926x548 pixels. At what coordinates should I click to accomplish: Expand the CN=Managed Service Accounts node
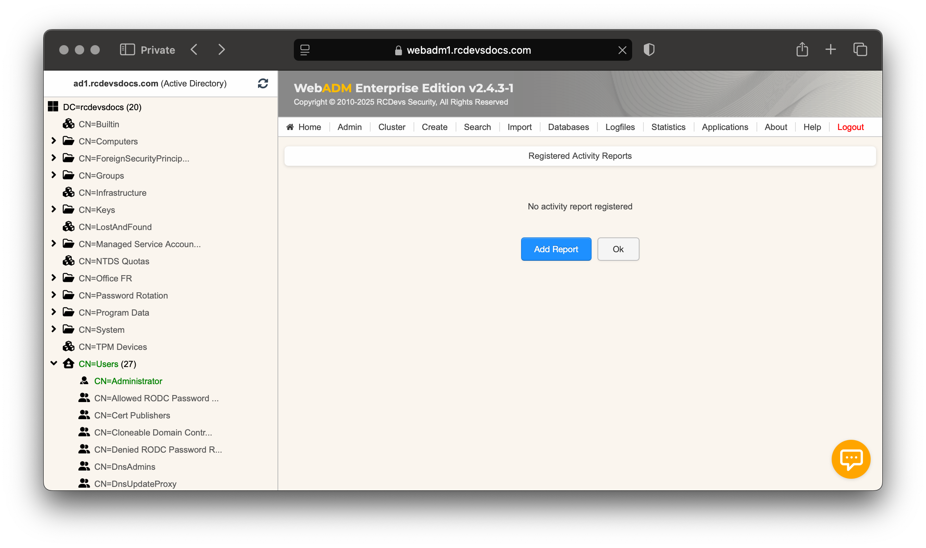pyautogui.click(x=54, y=244)
